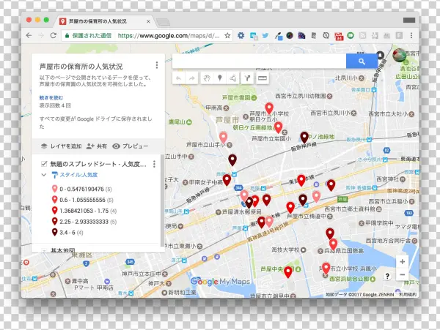Click the 続きを読む link
The image size is (440, 330).
[x=51, y=98]
